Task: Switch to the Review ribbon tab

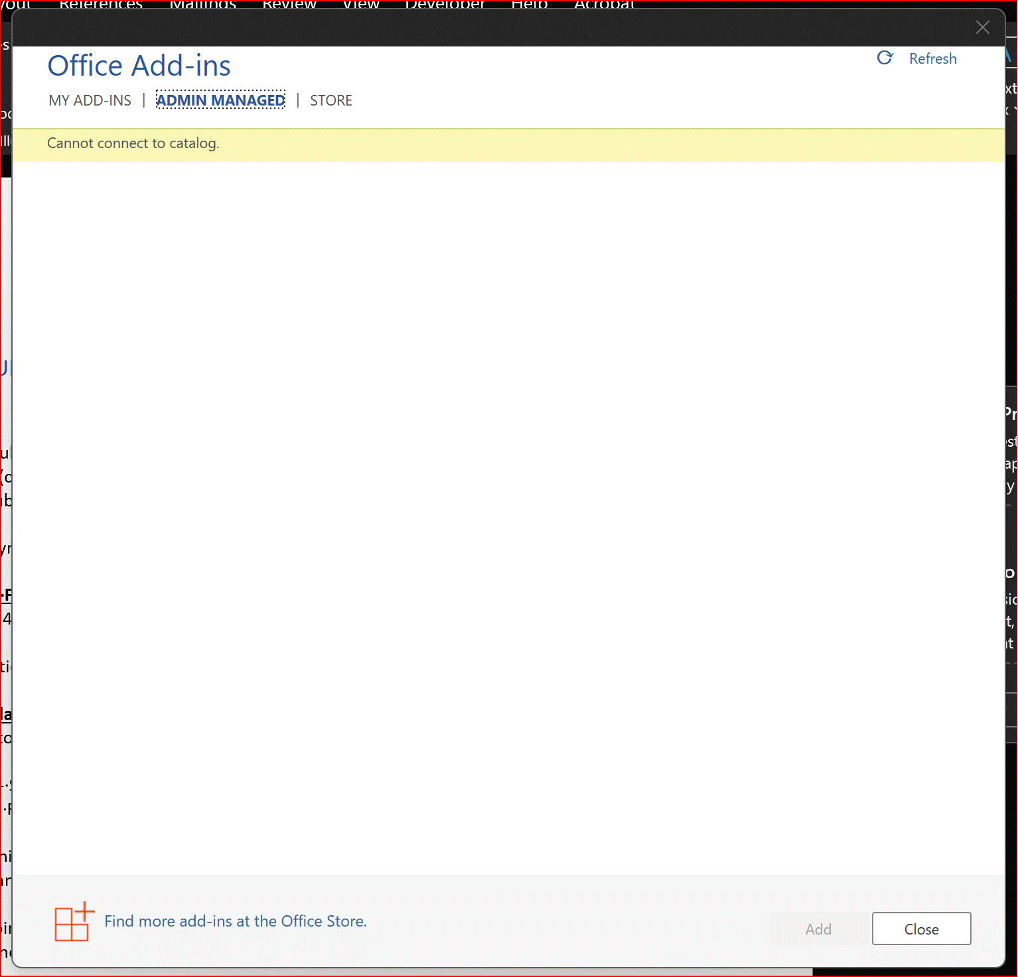Action: 289,5
